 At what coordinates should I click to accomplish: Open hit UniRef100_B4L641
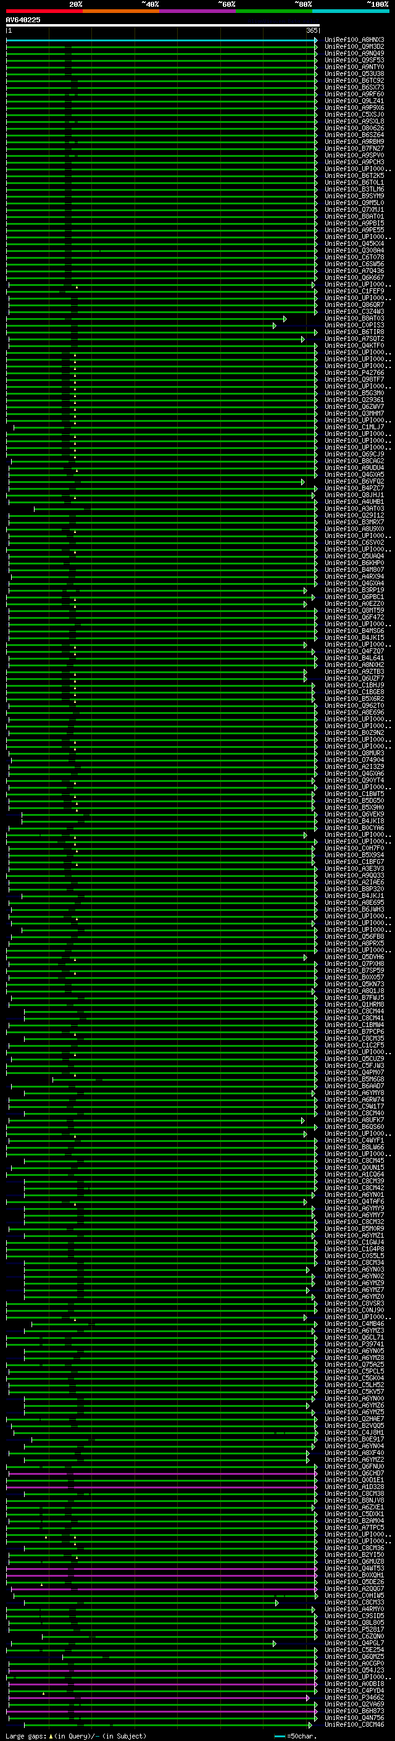(x=354, y=658)
